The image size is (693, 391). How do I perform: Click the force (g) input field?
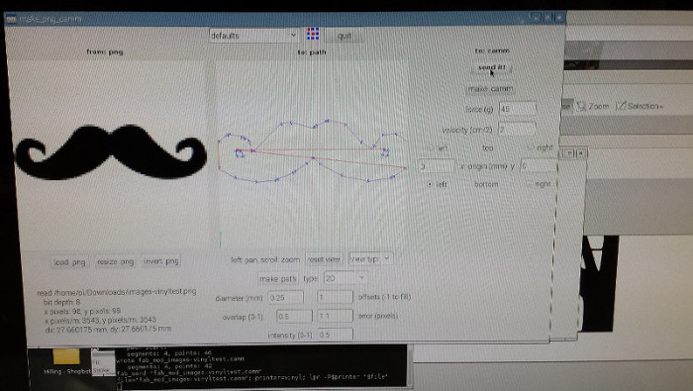517,109
